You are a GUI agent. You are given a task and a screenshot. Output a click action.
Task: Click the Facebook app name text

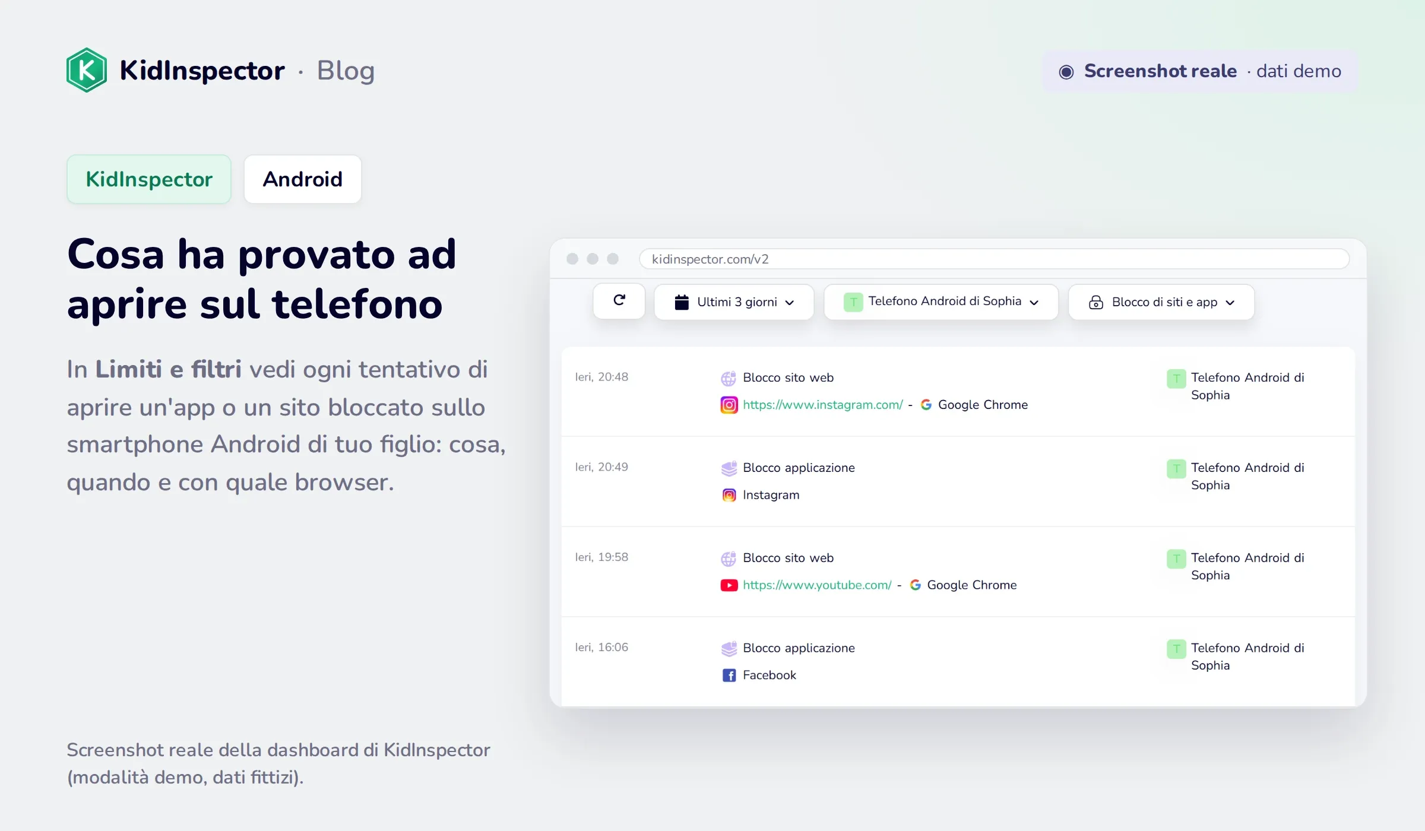[x=769, y=675]
